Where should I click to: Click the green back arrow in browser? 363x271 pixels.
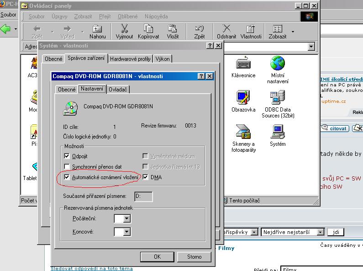(5, 29)
